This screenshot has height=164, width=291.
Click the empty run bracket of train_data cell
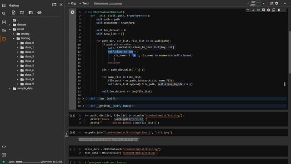72,149
